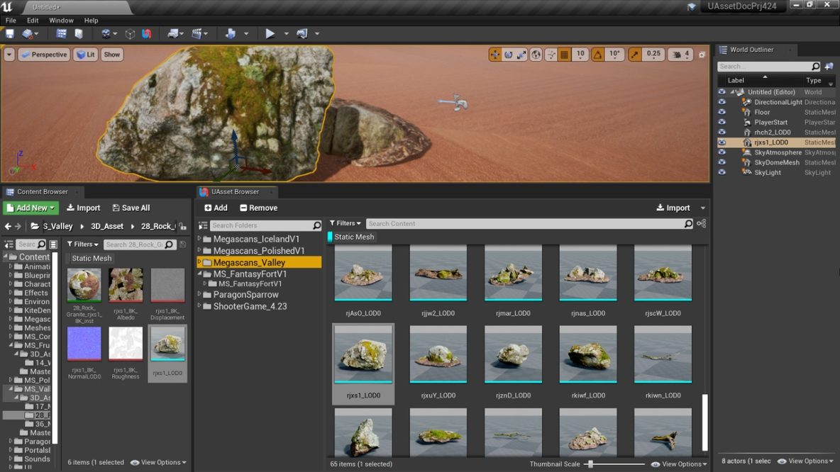Switch to the UAsset Browser tab
Screen dimensions: 840x472
[236, 191]
